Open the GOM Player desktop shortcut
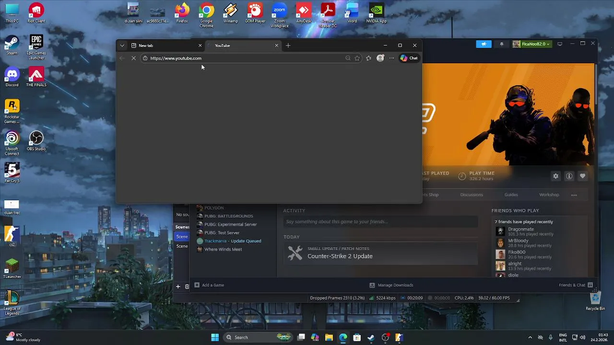 pyautogui.click(x=255, y=13)
